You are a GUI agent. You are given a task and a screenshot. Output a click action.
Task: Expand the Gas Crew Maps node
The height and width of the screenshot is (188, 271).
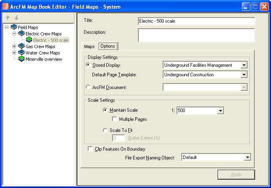pos(14,47)
